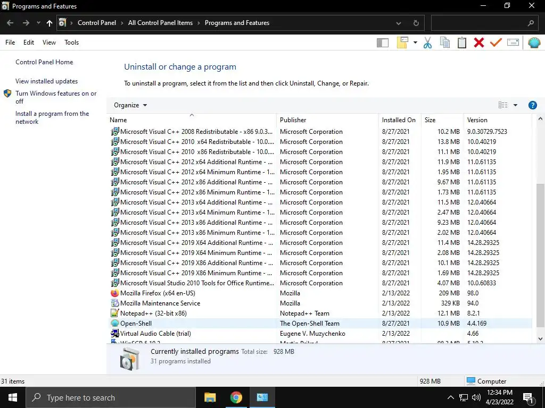Select Mozilla Maintenance Service entry
545x408 pixels.
pyautogui.click(x=320, y=303)
